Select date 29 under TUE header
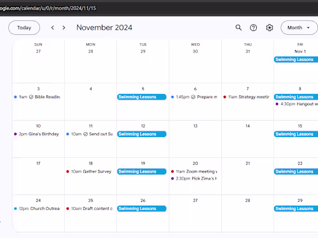This screenshot has width=318, height=238. tap(143, 51)
